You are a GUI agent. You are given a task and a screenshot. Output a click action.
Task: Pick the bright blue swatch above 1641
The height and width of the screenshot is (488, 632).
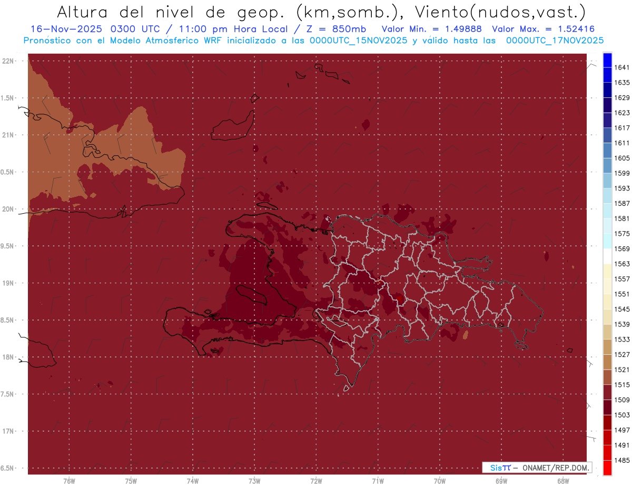point(607,60)
